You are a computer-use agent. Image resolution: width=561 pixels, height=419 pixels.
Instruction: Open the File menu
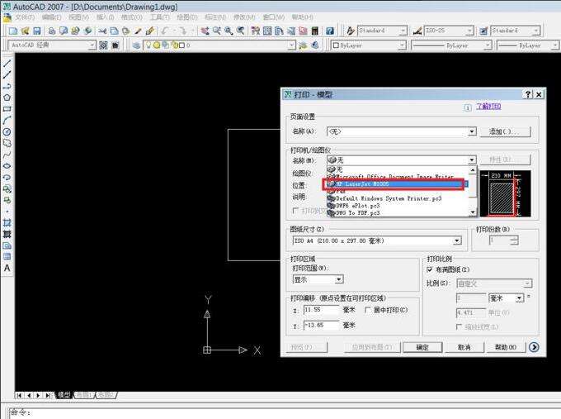click(24, 17)
